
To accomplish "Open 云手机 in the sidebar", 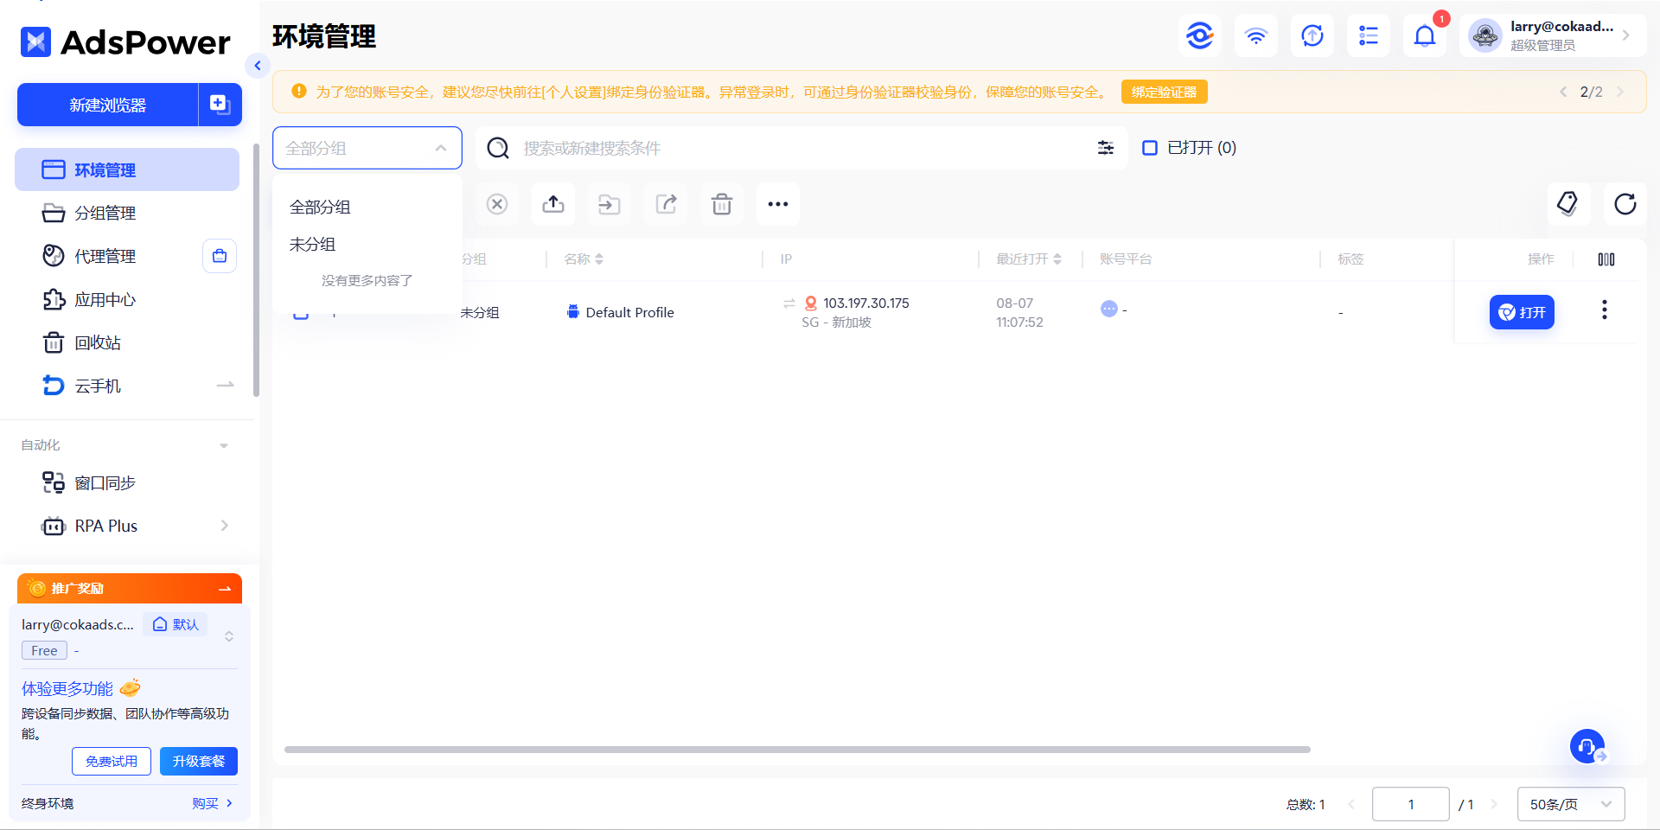I will point(127,386).
